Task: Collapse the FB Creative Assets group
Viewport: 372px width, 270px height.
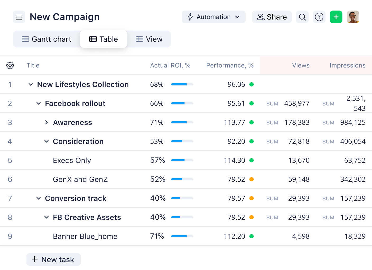Action: click(x=46, y=217)
